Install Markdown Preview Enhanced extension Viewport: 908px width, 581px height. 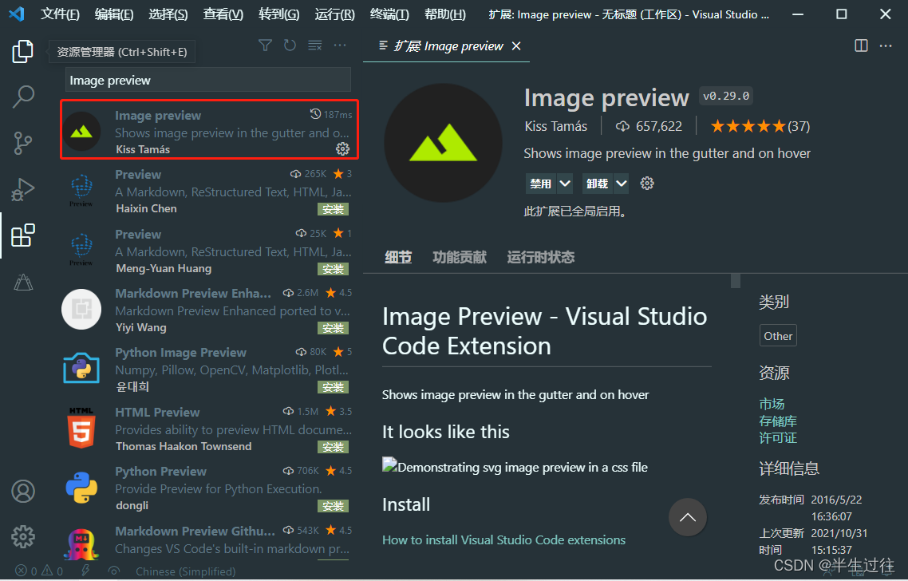click(x=333, y=328)
